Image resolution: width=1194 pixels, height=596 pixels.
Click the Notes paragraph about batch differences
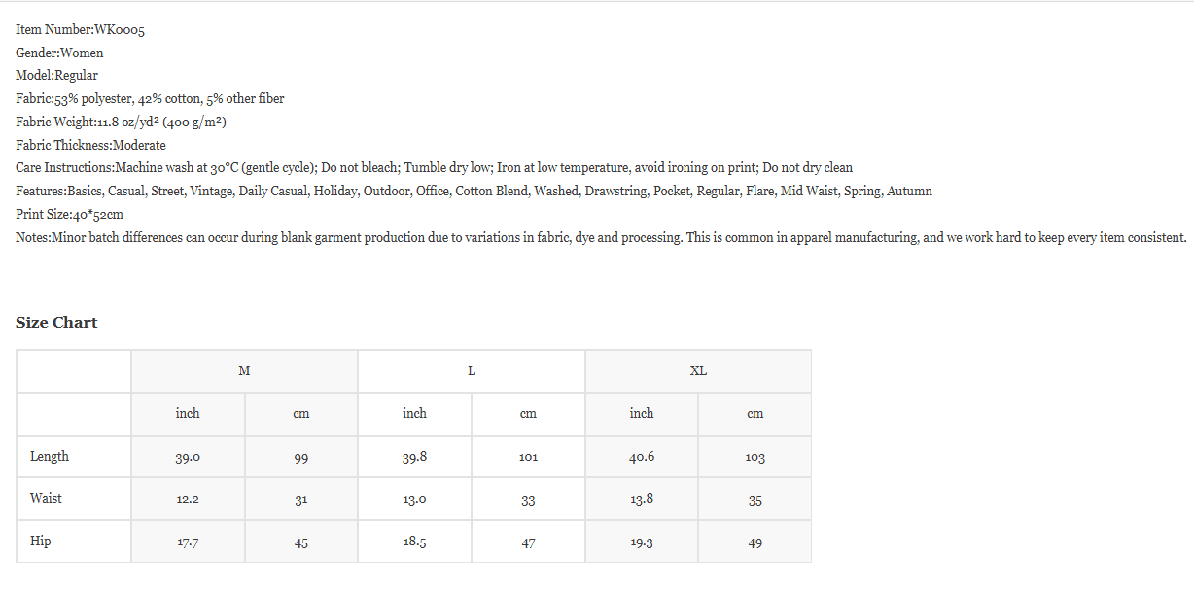click(x=601, y=237)
